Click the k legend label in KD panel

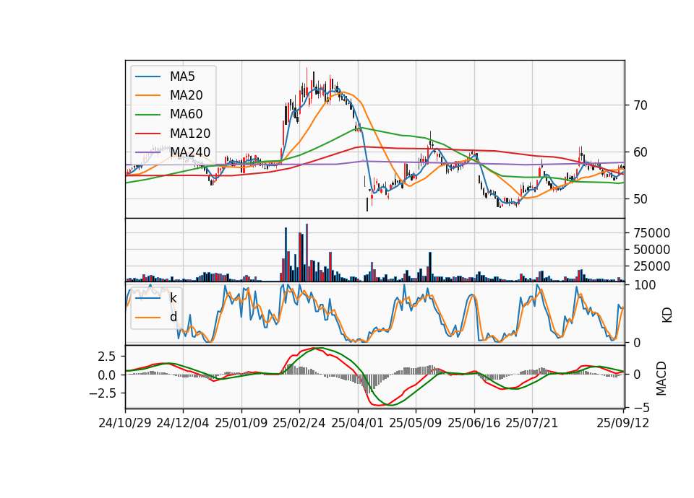click(x=173, y=298)
